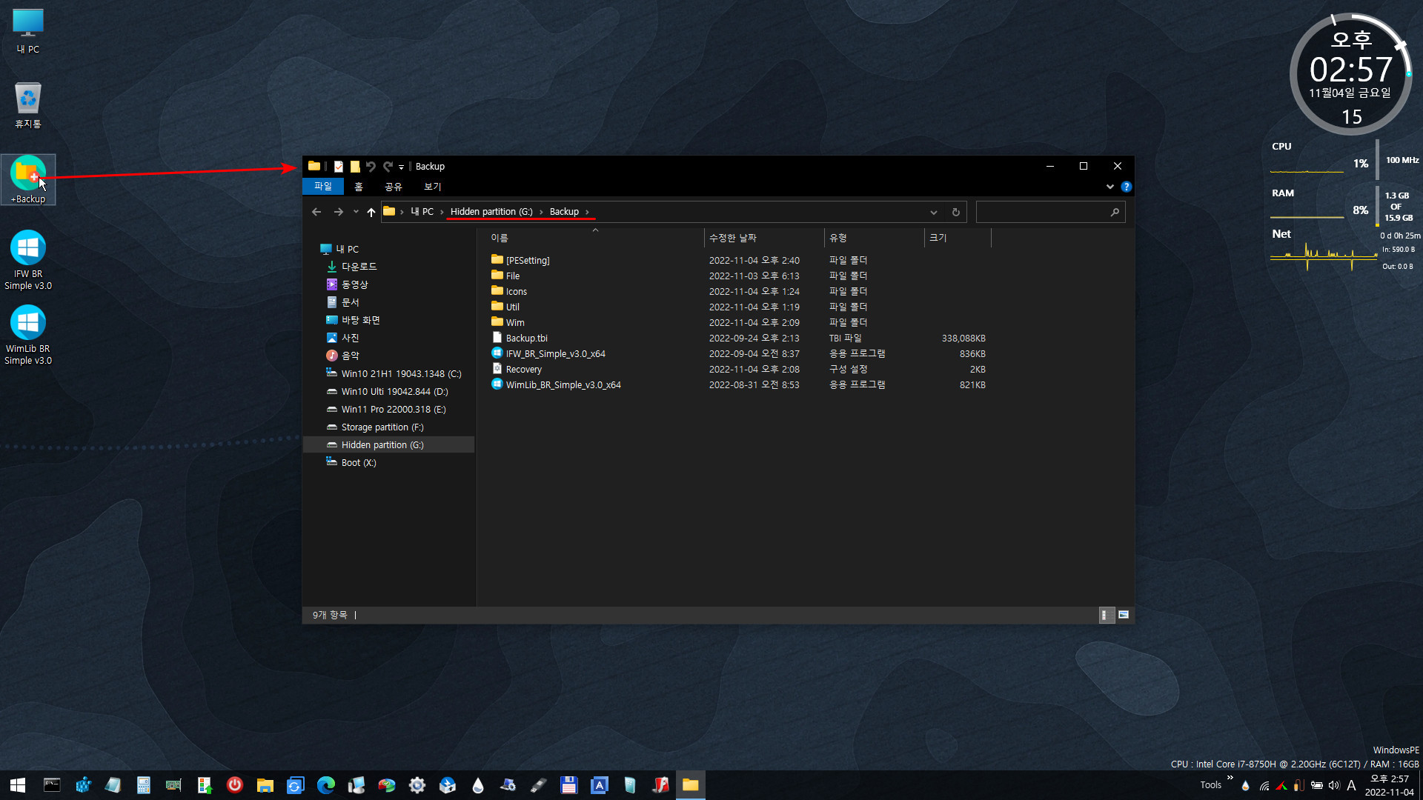This screenshot has height=800, width=1423.
Task: Open the volume tray icon
Action: [x=1333, y=785]
